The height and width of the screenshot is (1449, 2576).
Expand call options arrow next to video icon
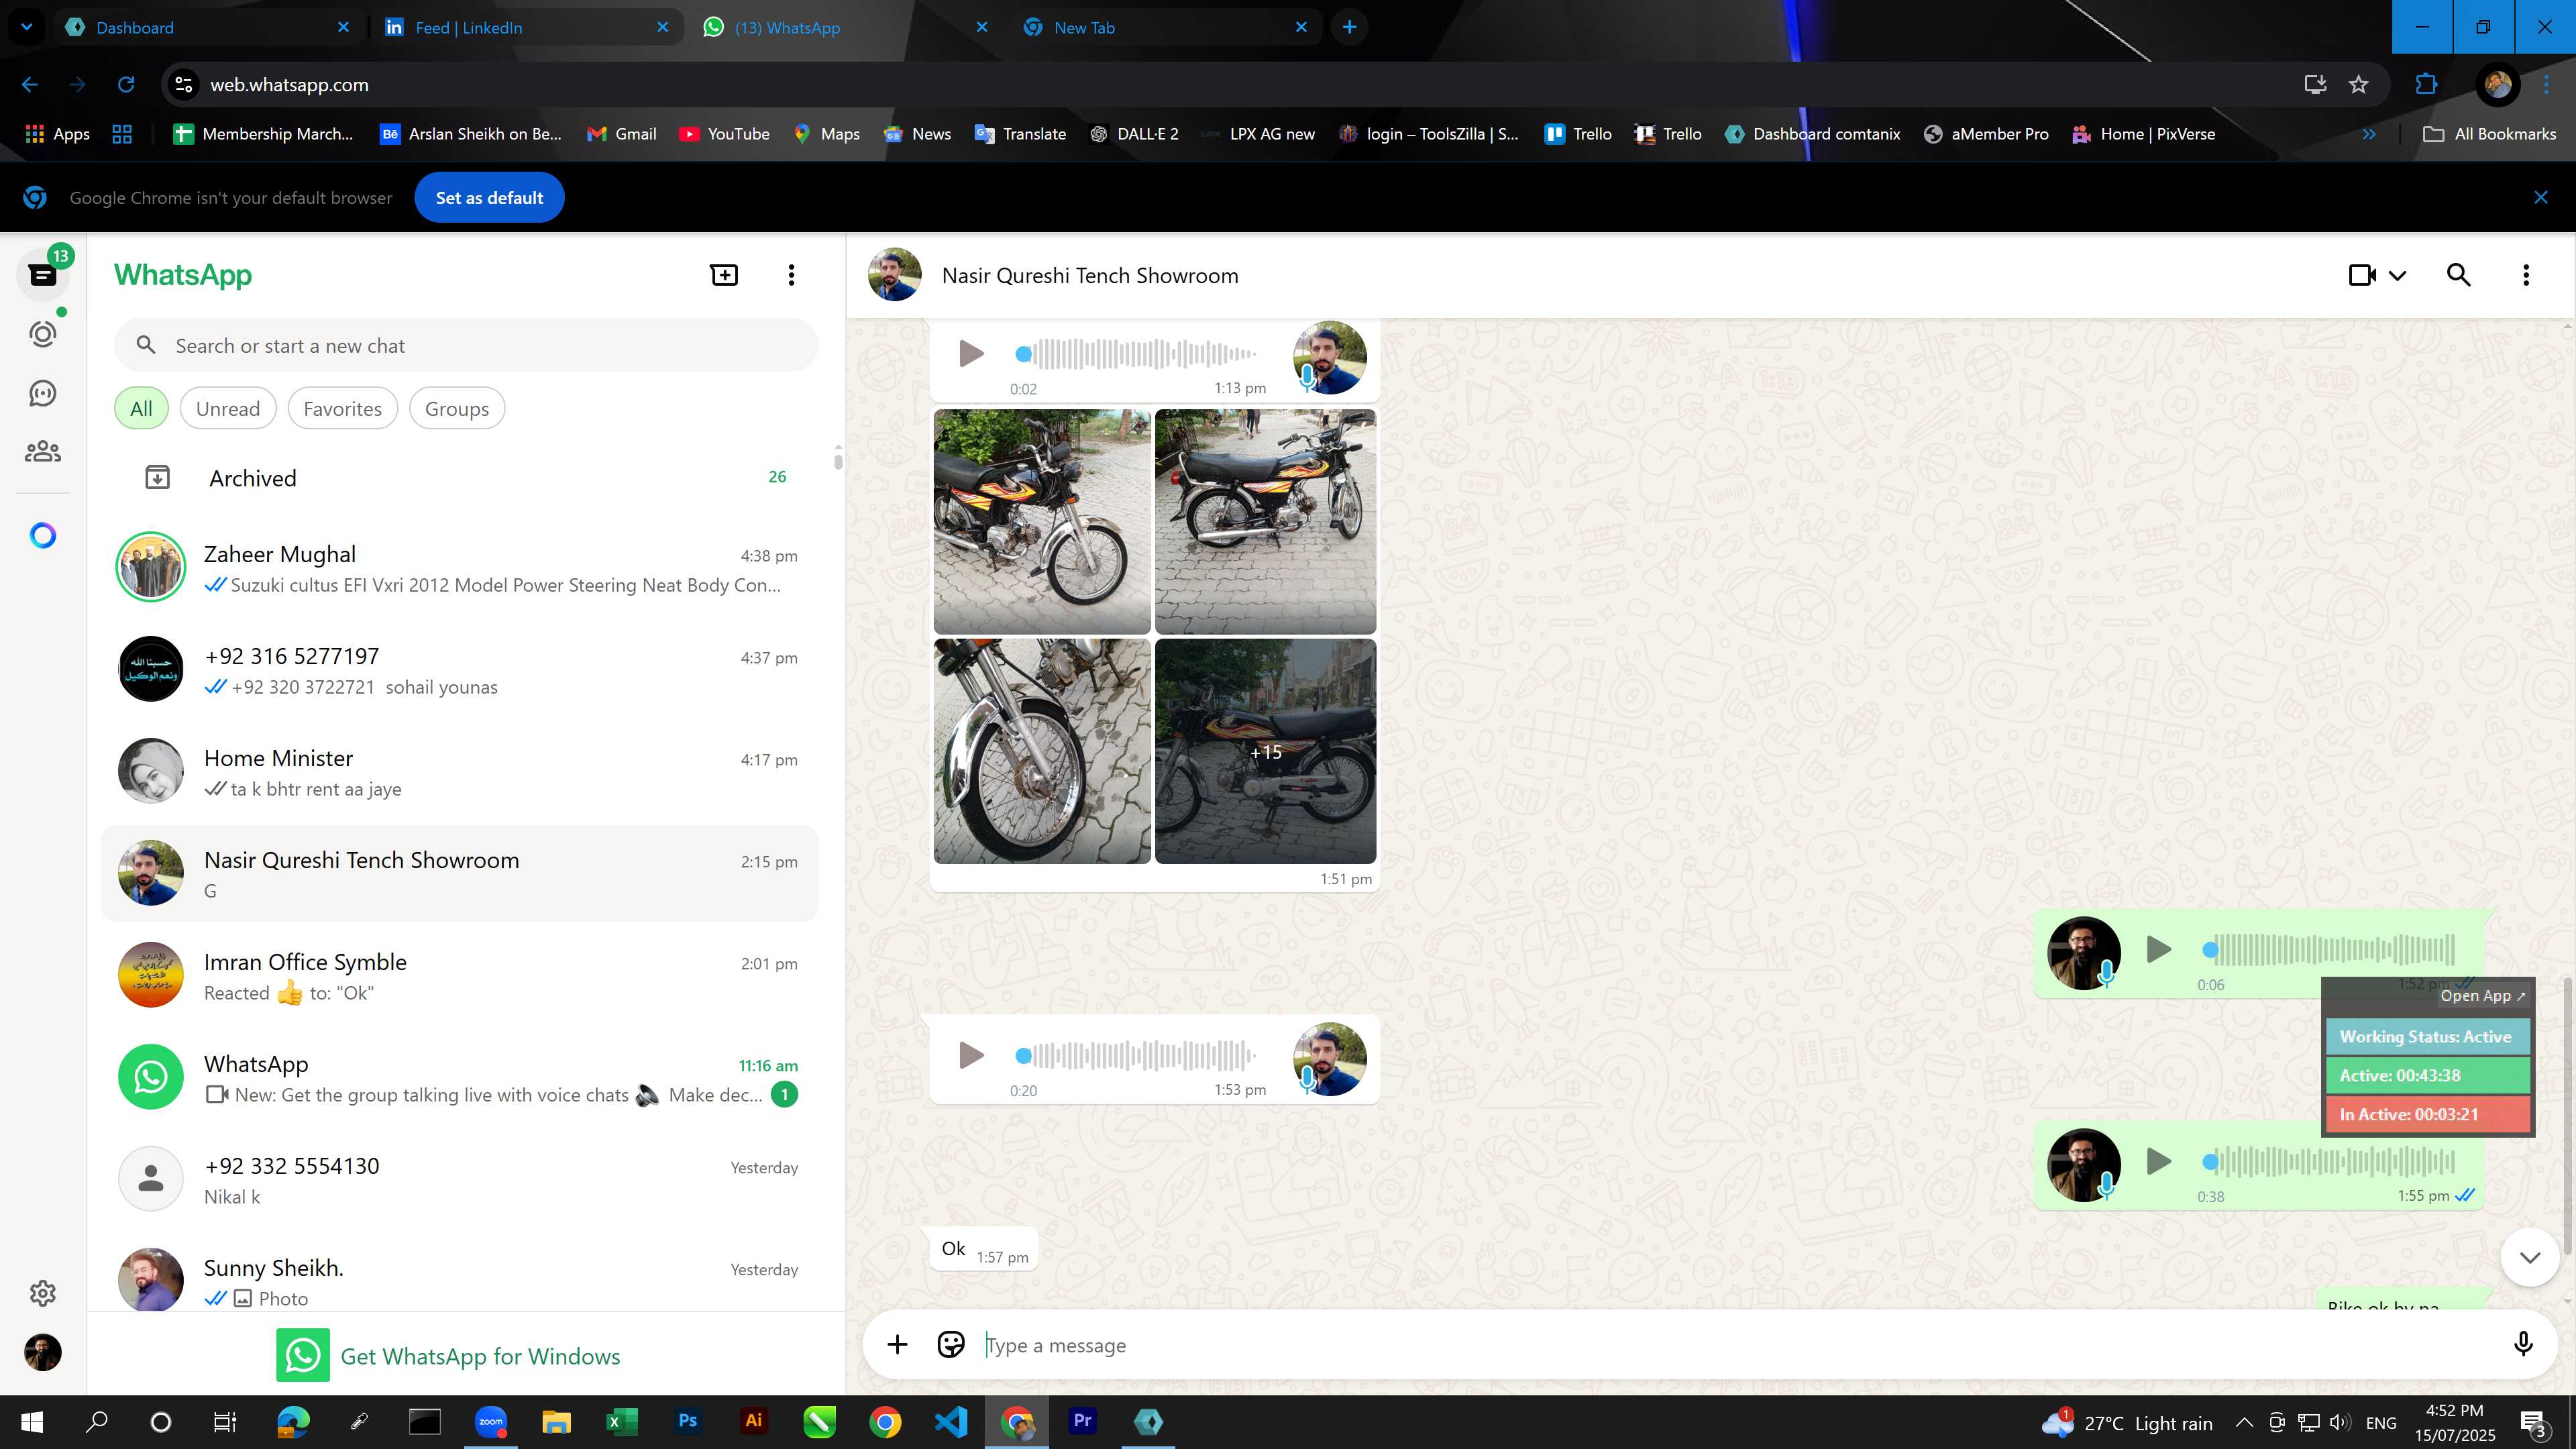point(2398,276)
